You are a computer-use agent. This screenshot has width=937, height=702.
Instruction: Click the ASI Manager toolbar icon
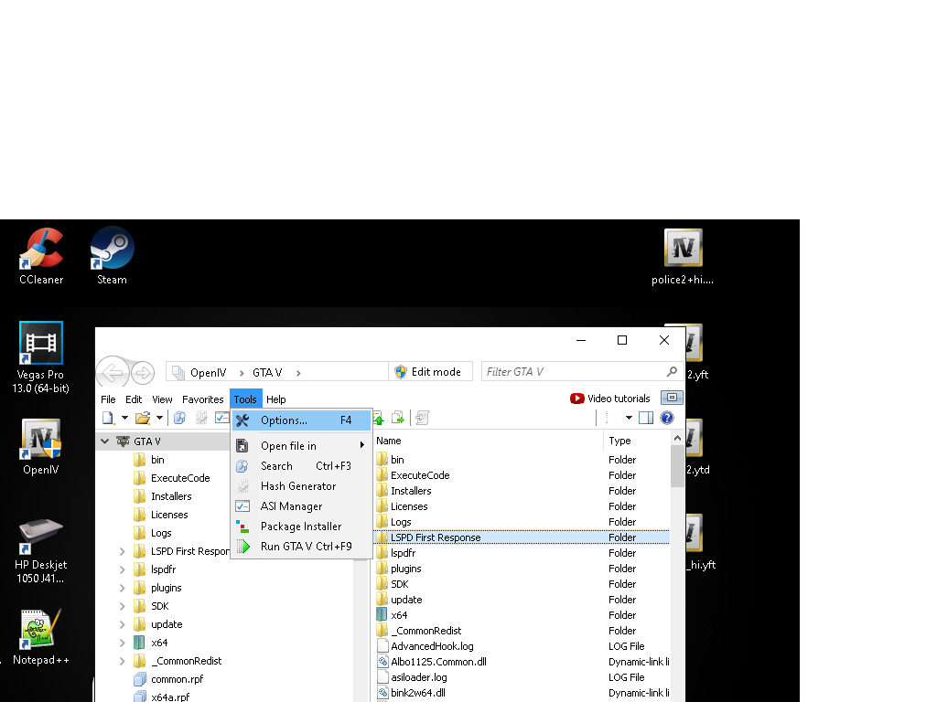pyautogui.click(x=221, y=418)
